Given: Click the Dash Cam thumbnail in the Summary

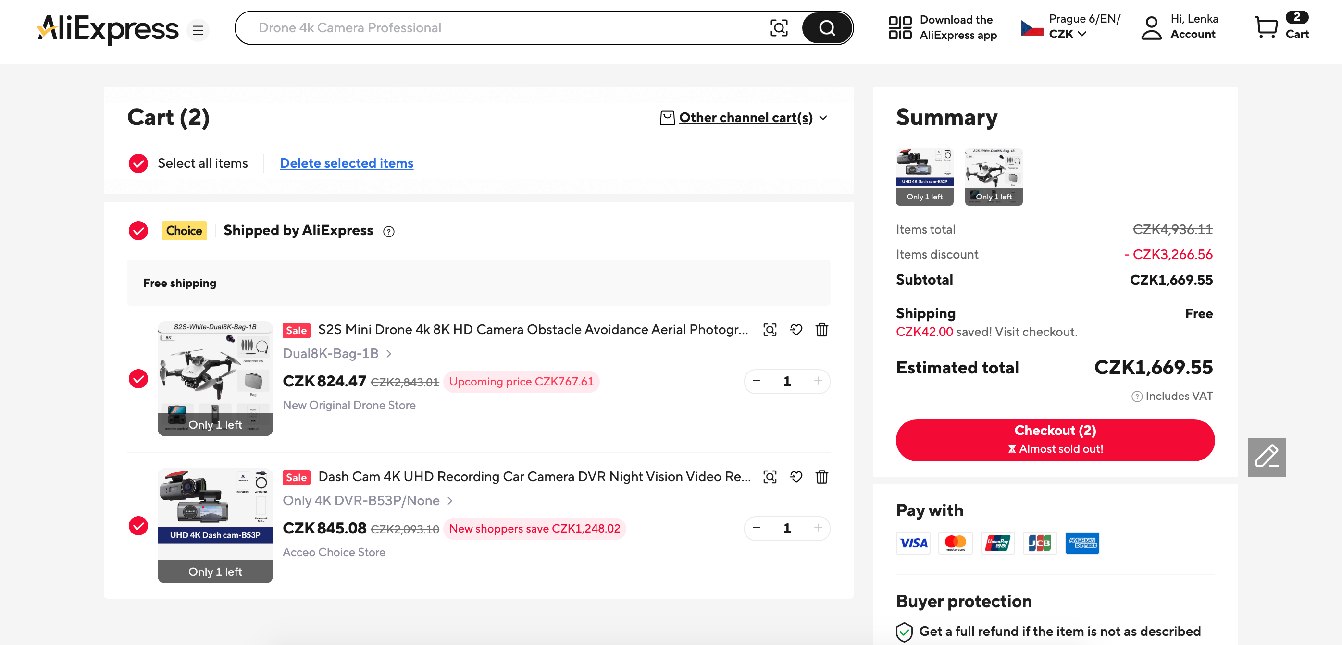Looking at the screenshot, I should 924,176.
